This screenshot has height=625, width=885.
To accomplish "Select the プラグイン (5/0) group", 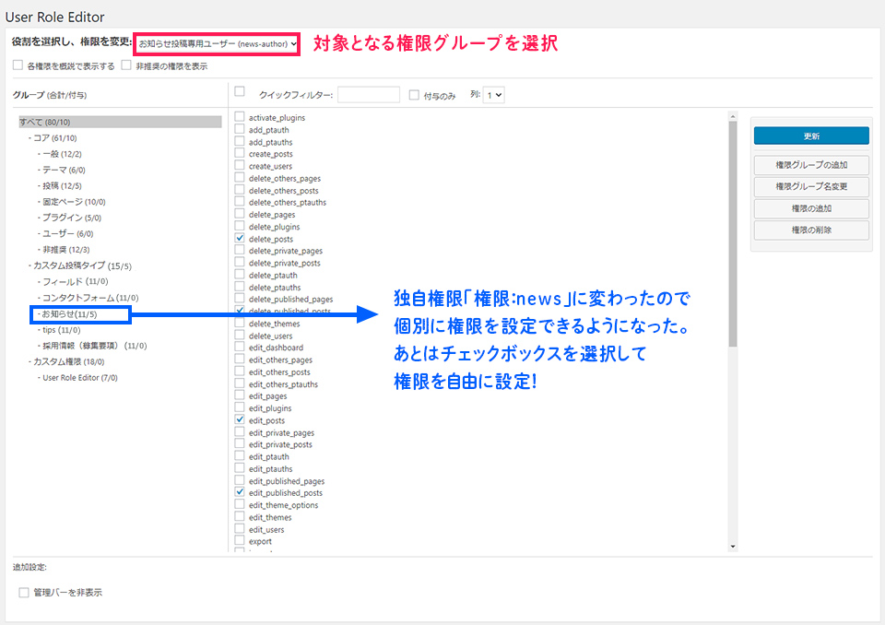I will 72,218.
